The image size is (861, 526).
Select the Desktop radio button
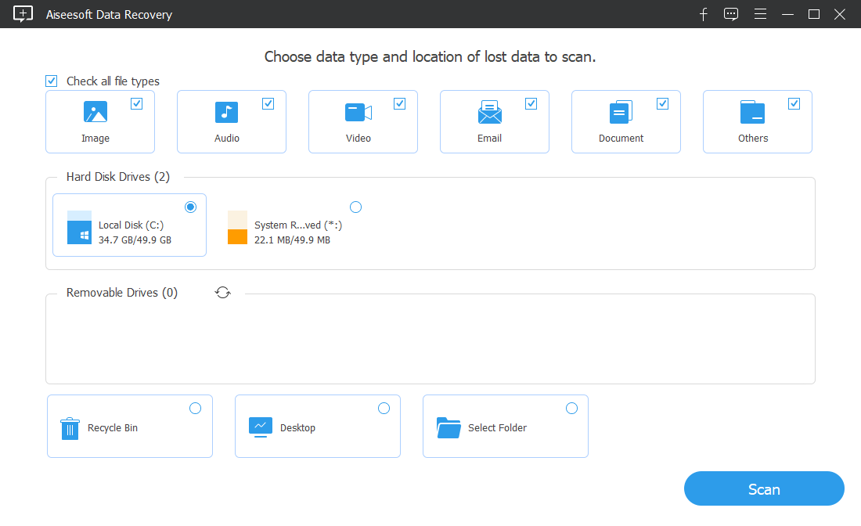384,409
